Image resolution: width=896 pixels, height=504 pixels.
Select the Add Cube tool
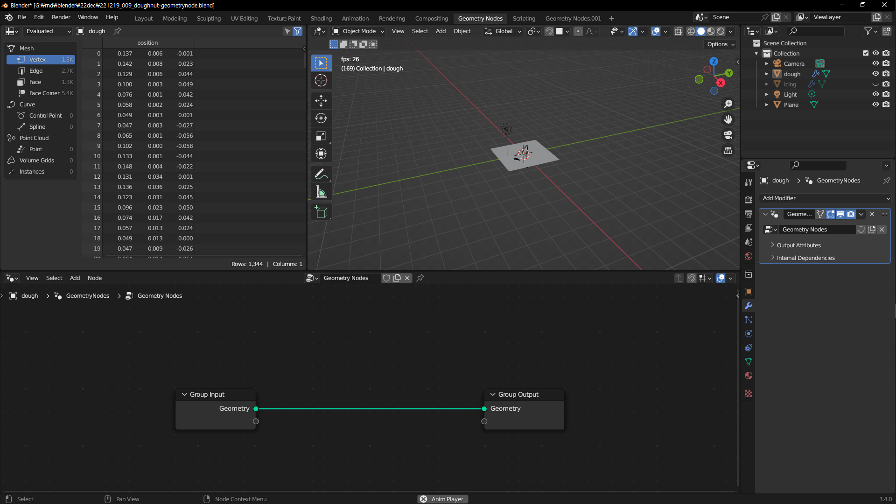(321, 212)
